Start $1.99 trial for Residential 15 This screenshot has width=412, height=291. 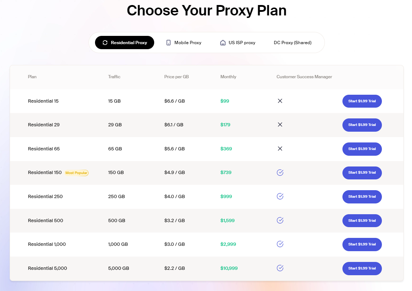tap(362, 101)
